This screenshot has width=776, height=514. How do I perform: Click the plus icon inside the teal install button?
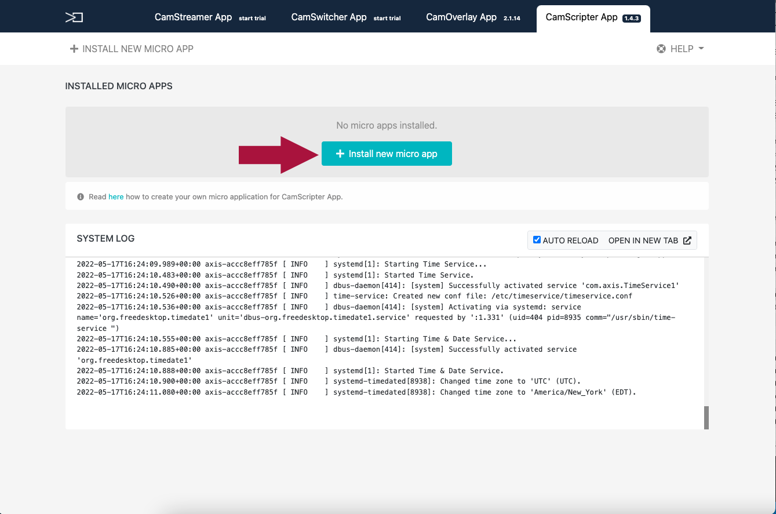(x=340, y=154)
